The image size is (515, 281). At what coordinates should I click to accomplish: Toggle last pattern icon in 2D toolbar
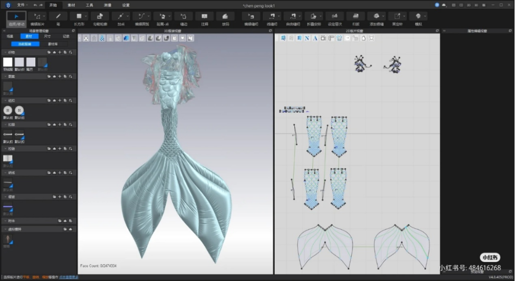click(x=371, y=38)
